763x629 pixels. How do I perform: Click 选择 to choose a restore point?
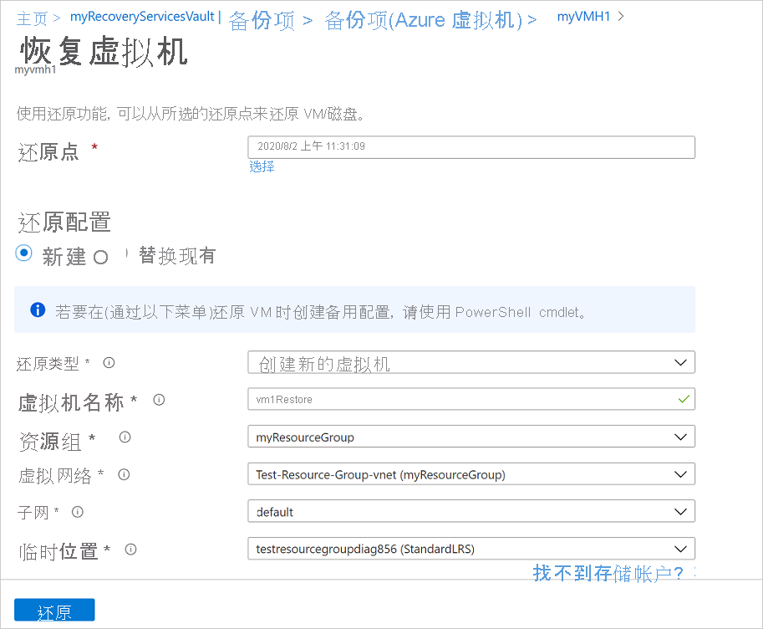click(262, 167)
